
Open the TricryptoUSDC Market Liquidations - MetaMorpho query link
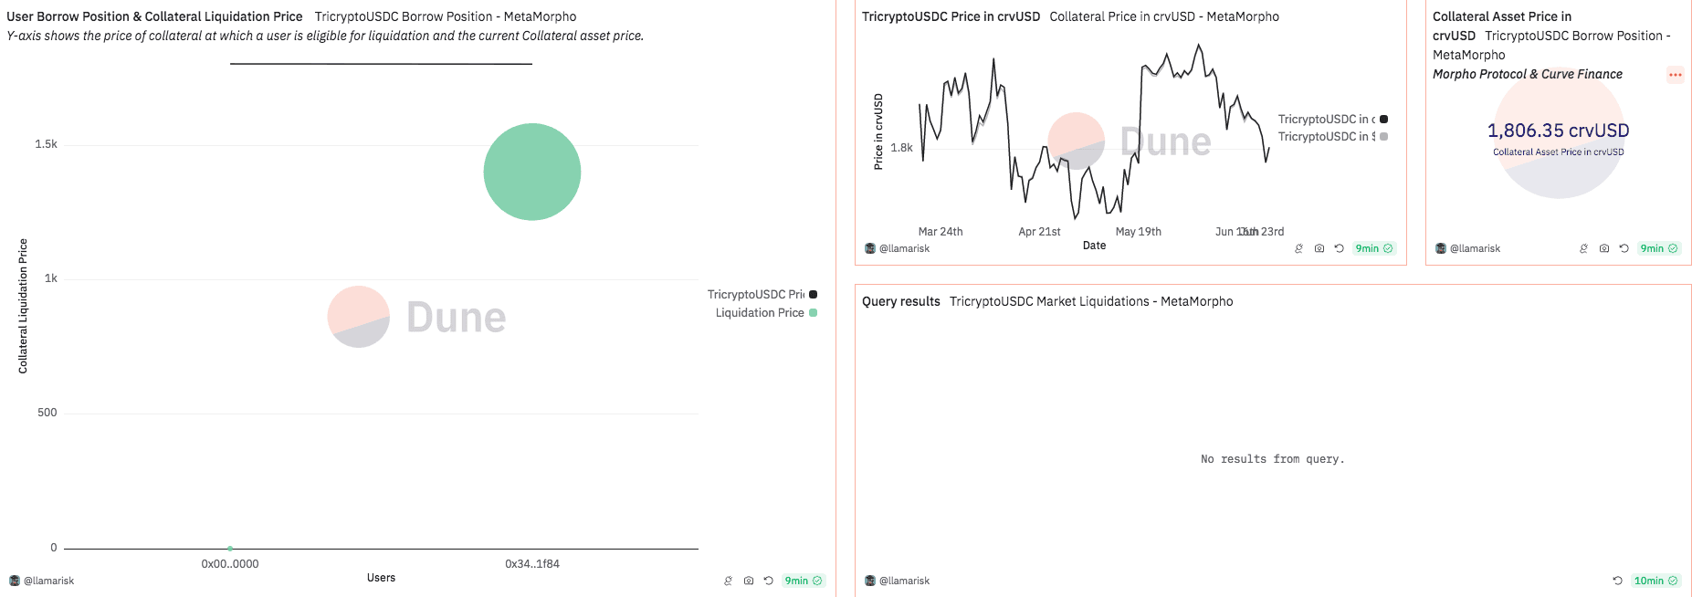click(x=1091, y=301)
